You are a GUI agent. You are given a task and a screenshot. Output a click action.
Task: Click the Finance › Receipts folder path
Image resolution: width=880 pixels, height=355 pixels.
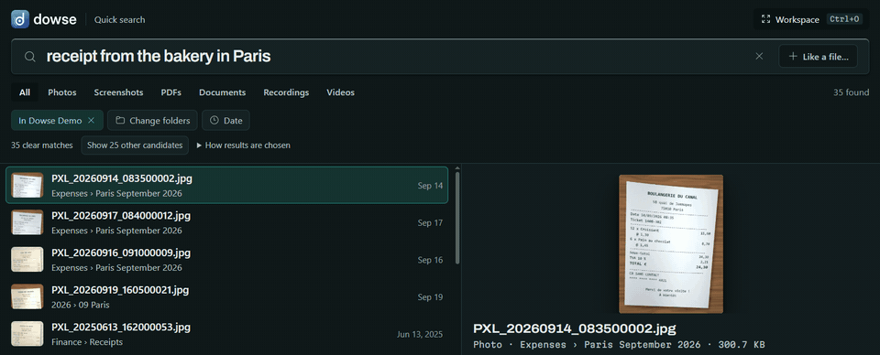click(87, 342)
